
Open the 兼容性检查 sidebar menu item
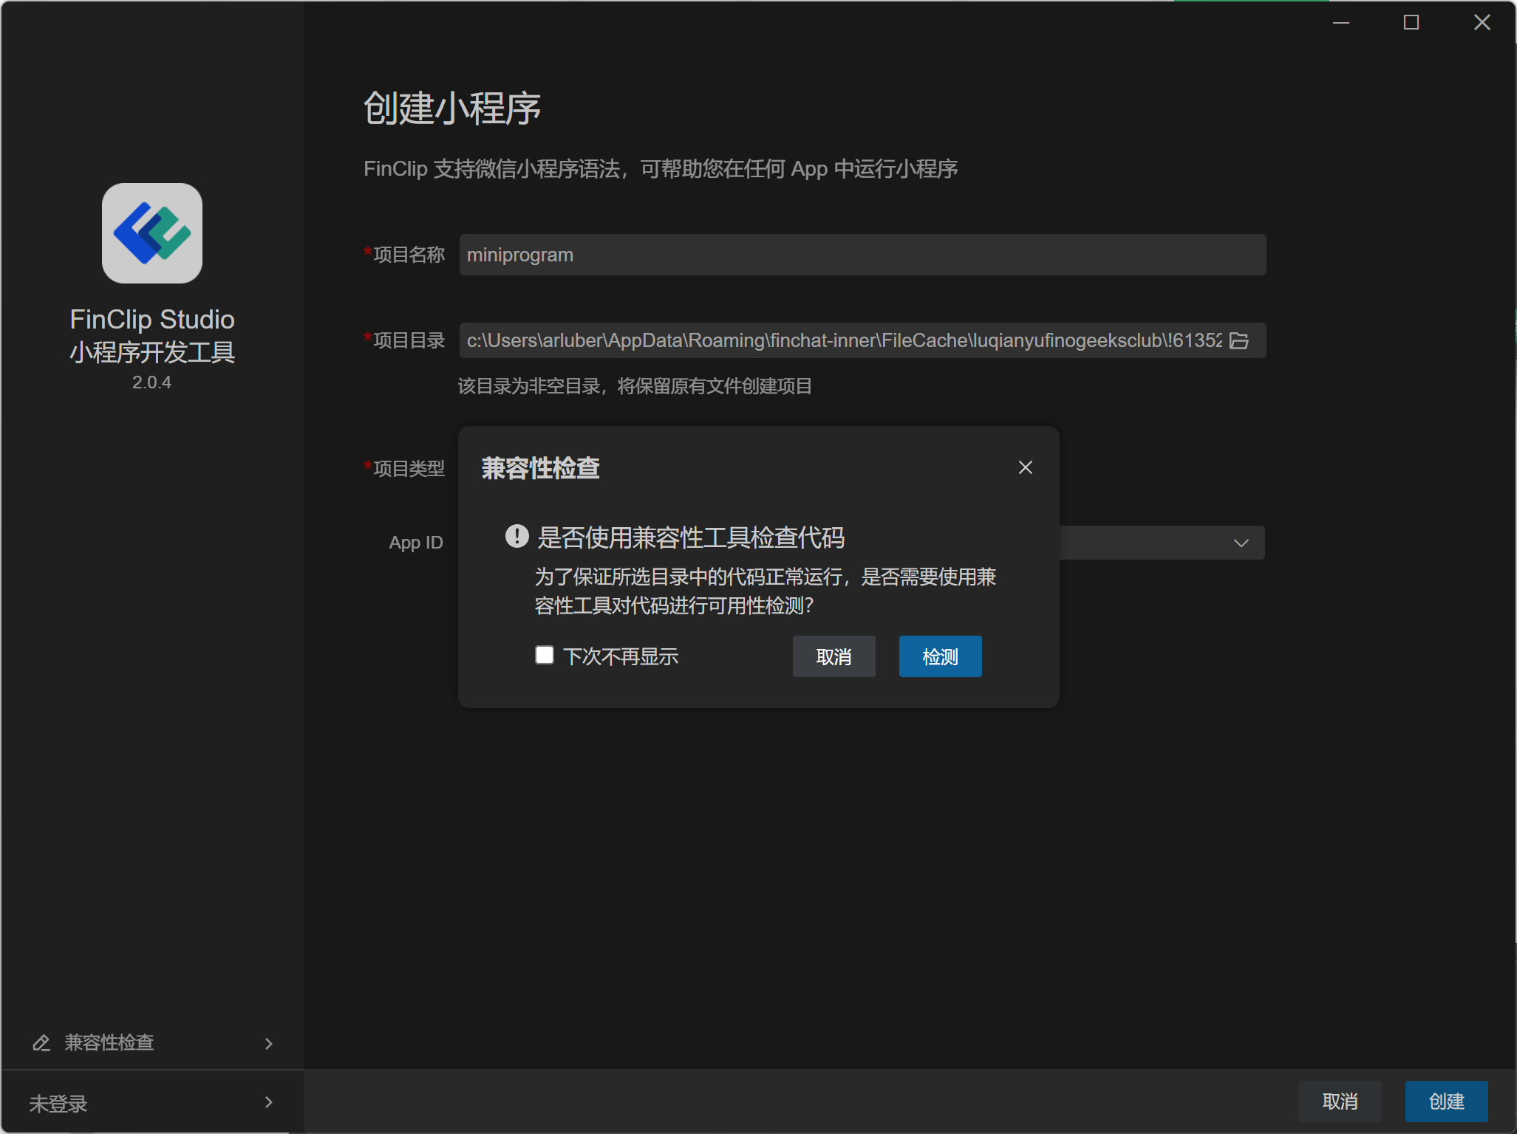pyautogui.click(x=109, y=1042)
